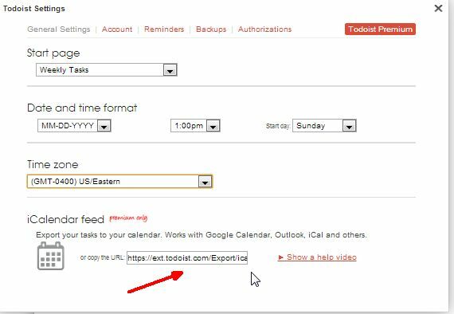This screenshot has width=454, height=314.
Task: Open the Start page dropdown showing Weekly Tasks
Action: 107,70
